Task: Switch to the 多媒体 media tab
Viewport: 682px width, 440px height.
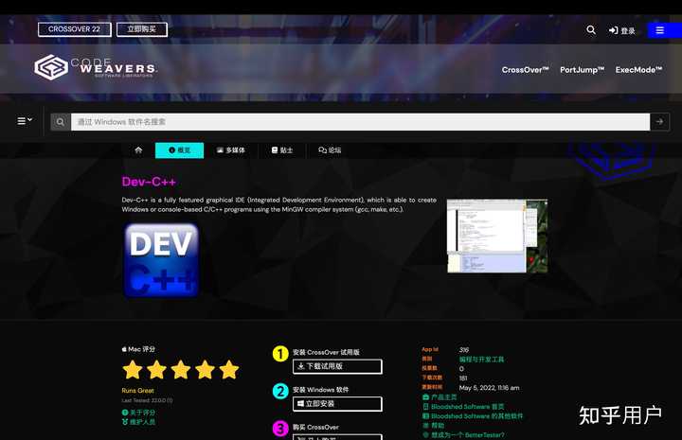Action: [231, 150]
